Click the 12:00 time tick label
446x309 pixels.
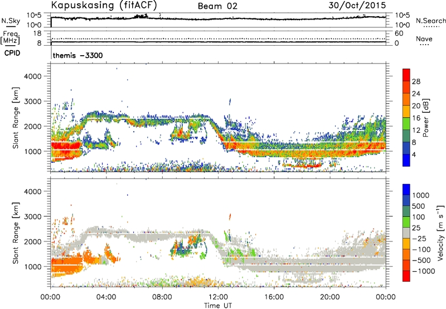[x=218, y=297]
